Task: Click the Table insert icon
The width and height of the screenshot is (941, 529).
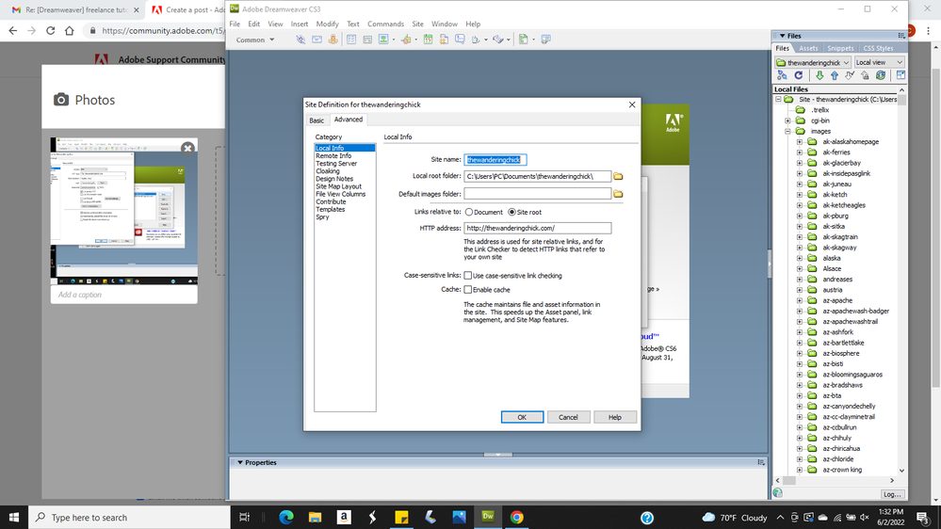Action: click(x=351, y=40)
